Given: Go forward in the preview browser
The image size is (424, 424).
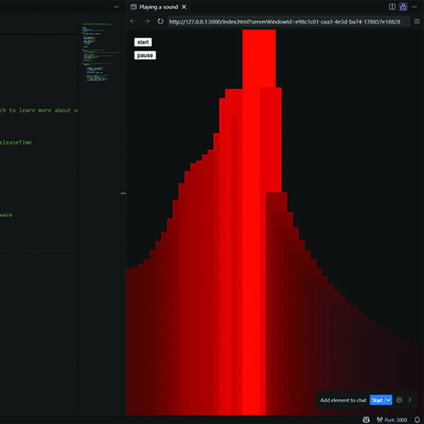Looking at the screenshot, I should (x=147, y=21).
